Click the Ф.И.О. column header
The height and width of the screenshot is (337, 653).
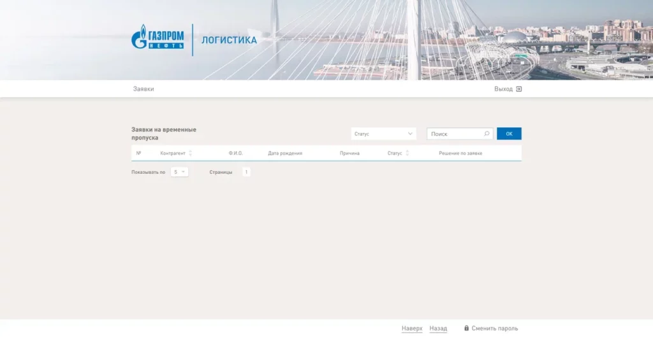point(235,153)
